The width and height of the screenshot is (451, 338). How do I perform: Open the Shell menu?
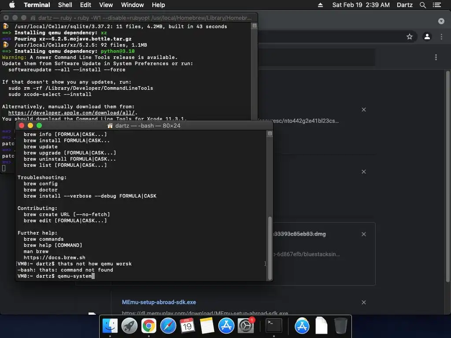click(x=65, y=5)
